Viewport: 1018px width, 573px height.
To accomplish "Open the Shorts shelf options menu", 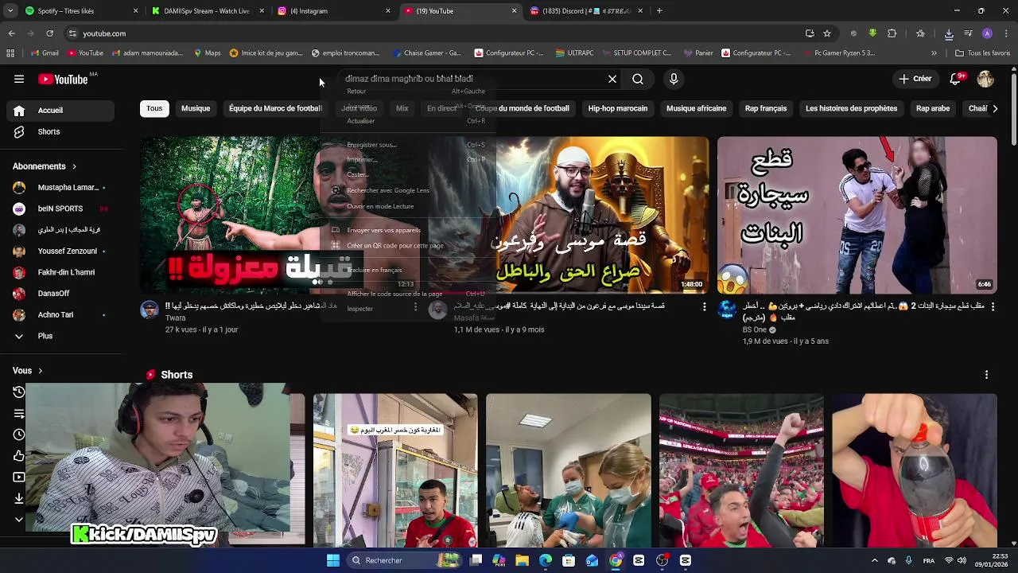I will pos(986,375).
